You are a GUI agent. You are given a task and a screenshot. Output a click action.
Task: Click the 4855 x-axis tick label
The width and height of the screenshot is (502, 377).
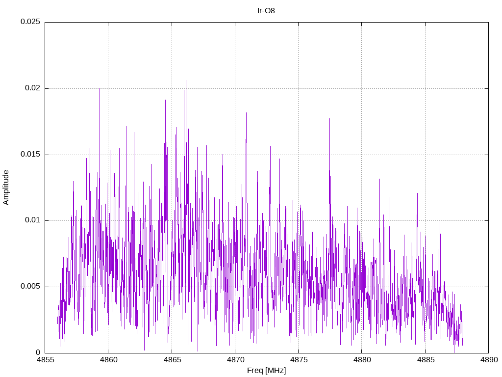coord(46,360)
